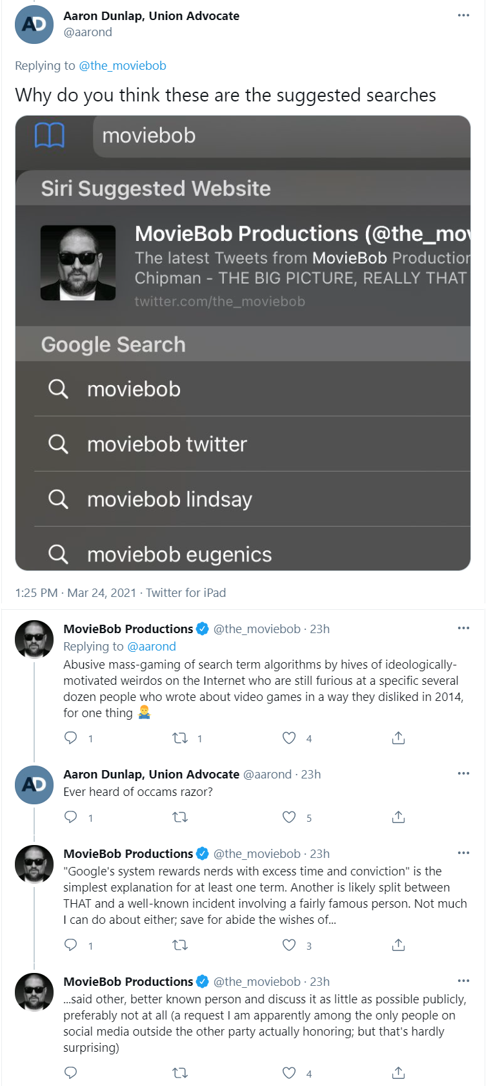Viewport: 493px width, 1086px height.
Task: Open more options on Aaron Dunlap's main tweet
Action: (463, 16)
